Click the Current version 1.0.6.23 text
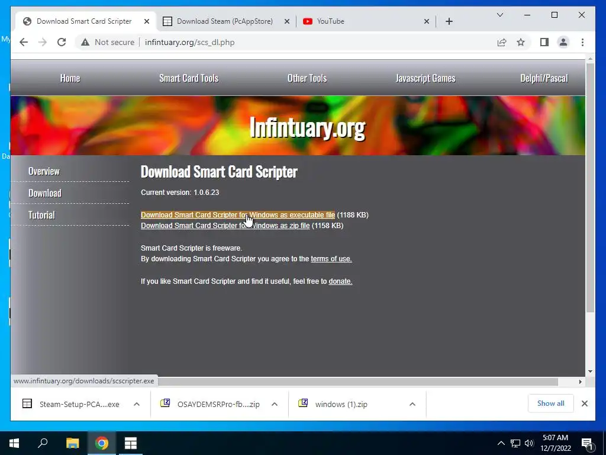Viewport: 606px width, 455px height. [180, 193]
